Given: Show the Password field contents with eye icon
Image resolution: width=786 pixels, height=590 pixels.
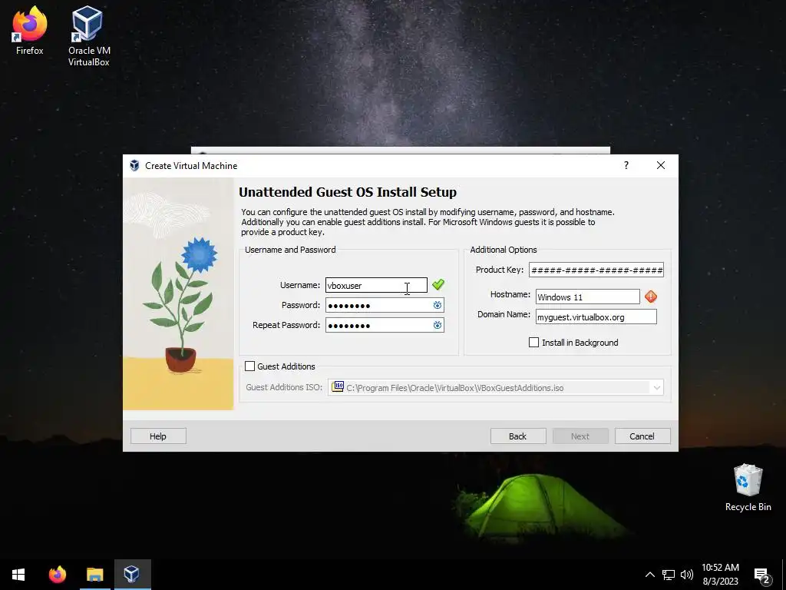Looking at the screenshot, I should tap(437, 305).
